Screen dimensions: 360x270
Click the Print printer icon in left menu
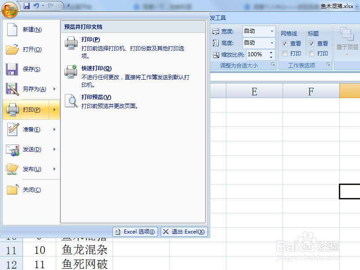click(x=13, y=110)
